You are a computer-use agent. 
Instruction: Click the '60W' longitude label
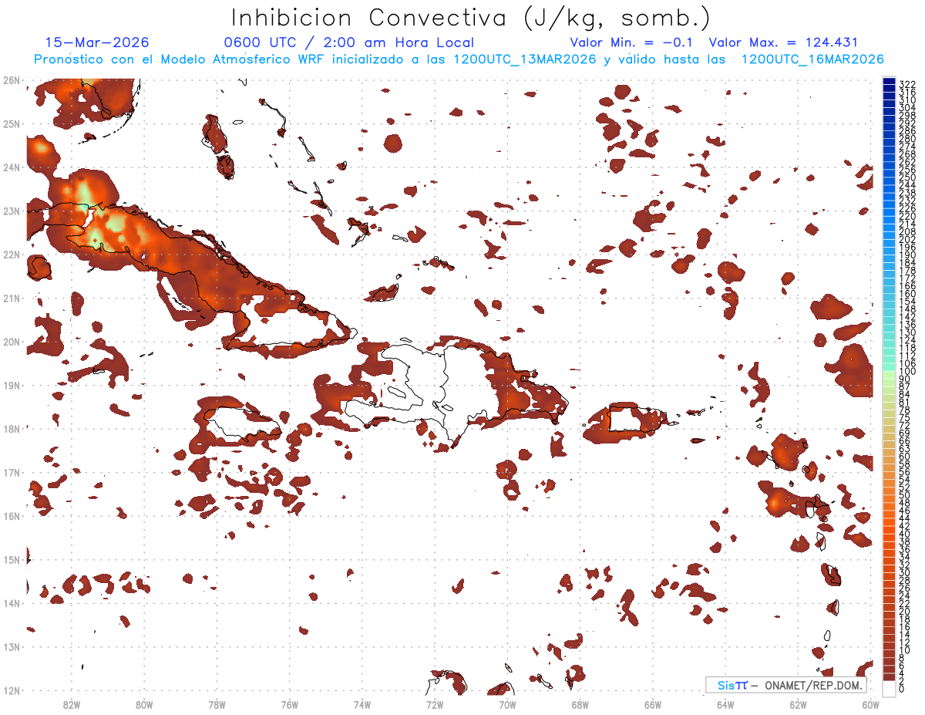[871, 705]
